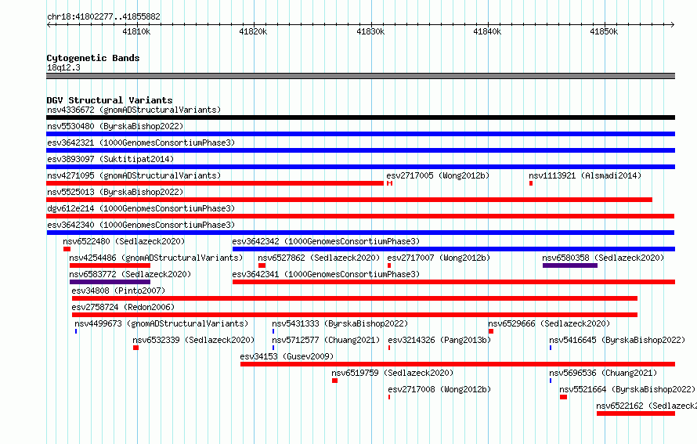Viewport: 697px width, 444px height.
Task: Open the nsv6580358 Sedlazeck2020 label
Action: click(603, 258)
